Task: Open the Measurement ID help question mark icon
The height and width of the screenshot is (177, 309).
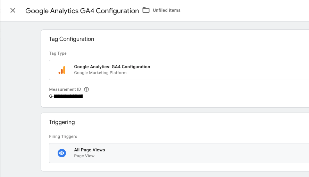Action: (86, 89)
